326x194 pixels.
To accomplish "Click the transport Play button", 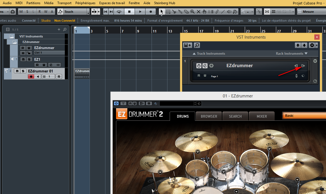I will point(140,12).
